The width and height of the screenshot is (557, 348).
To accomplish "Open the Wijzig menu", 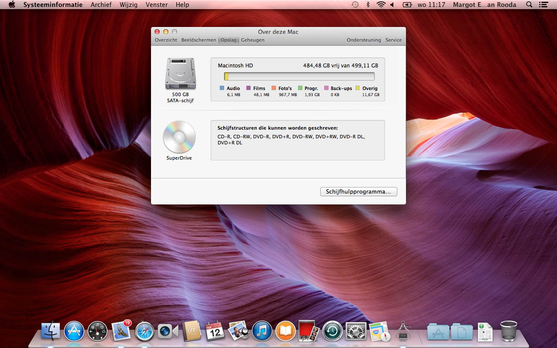I will coord(128,5).
